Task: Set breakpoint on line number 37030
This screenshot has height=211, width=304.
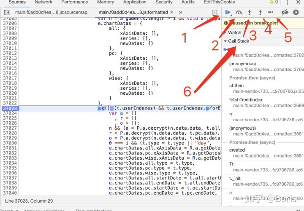Action: [x=10, y=143]
